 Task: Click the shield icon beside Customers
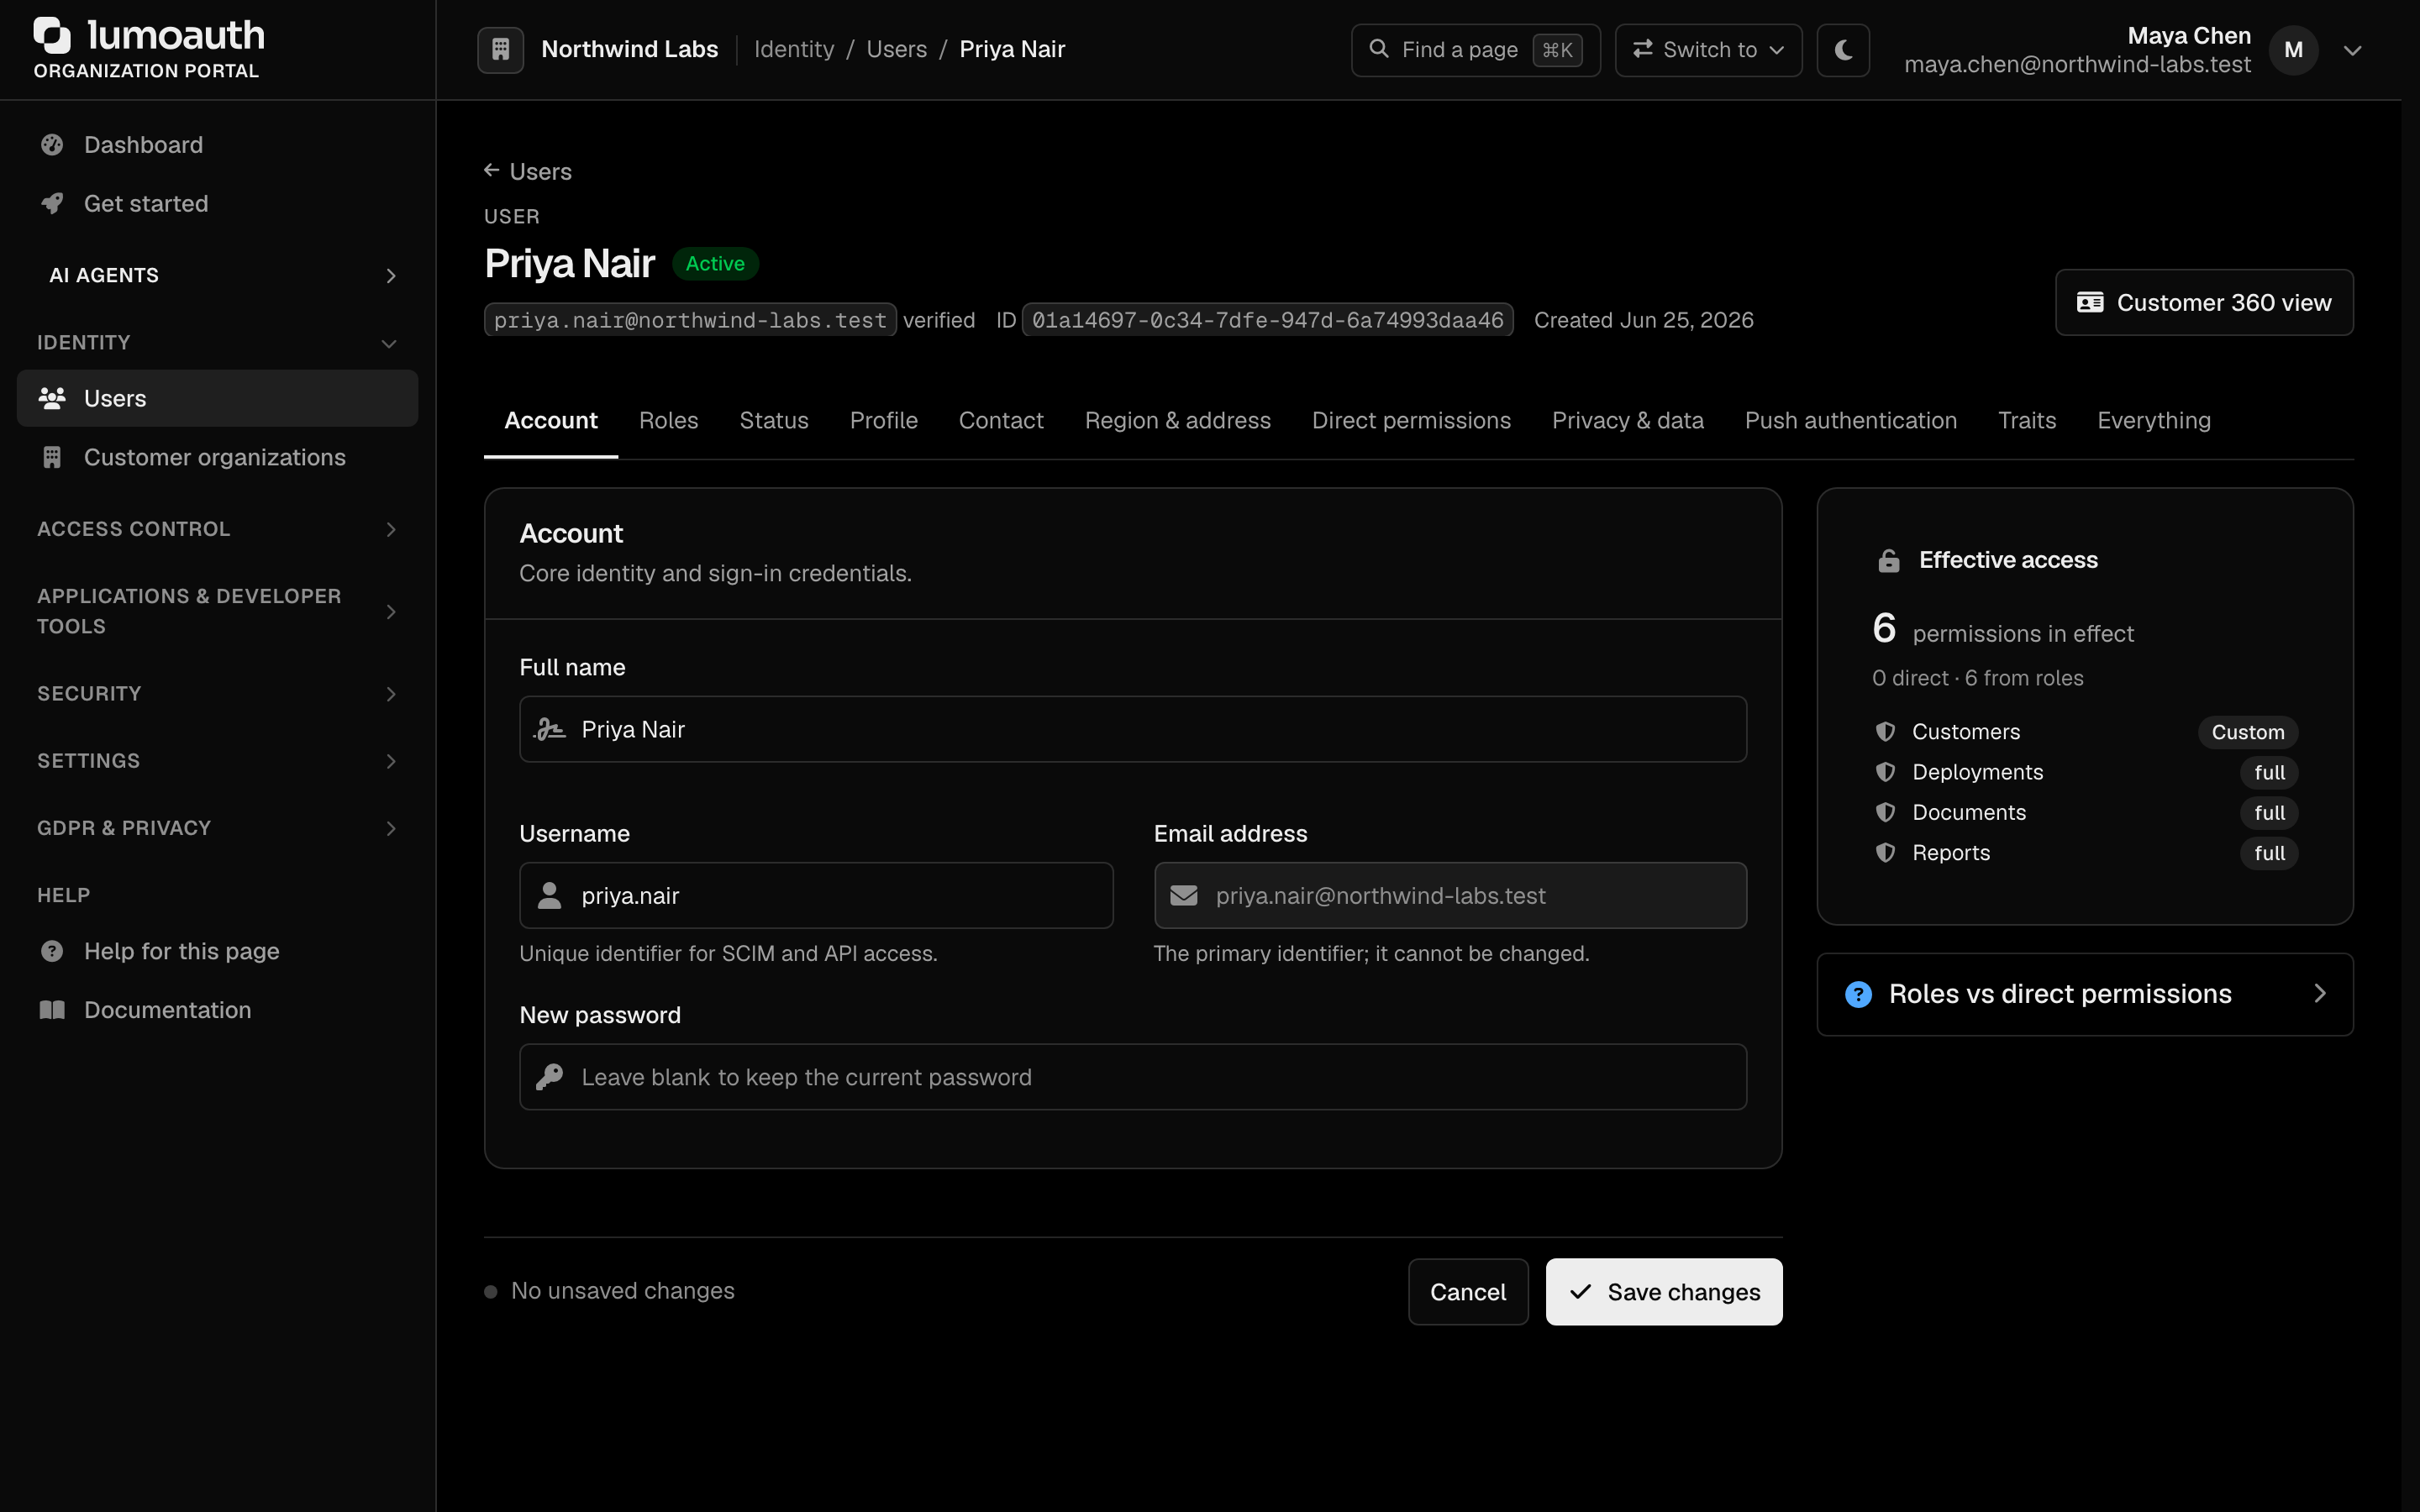click(x=1885, y=732)
